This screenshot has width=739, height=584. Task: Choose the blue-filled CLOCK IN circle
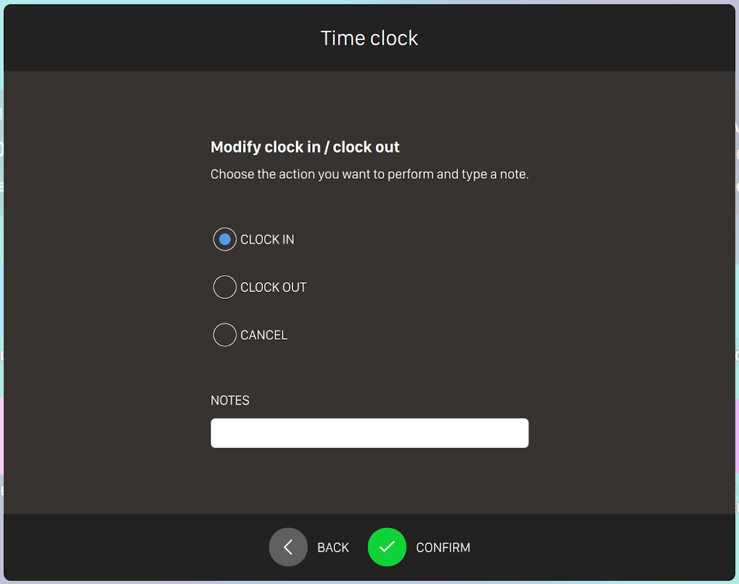(x=225, y=239)
